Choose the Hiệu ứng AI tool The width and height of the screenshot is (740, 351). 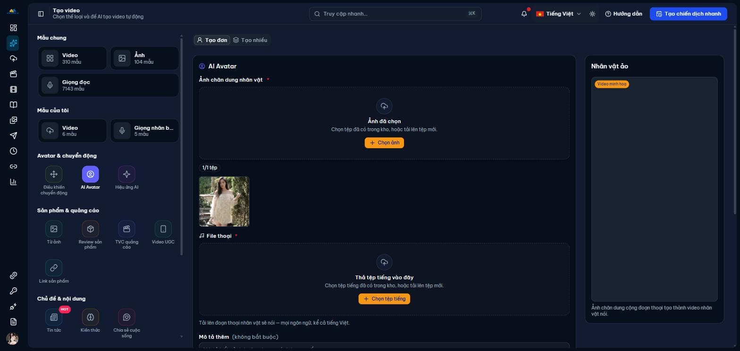pyautogui.click(x=126, y=178)
